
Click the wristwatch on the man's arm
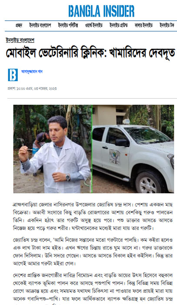pyautogui.click(x=68, y=178)
